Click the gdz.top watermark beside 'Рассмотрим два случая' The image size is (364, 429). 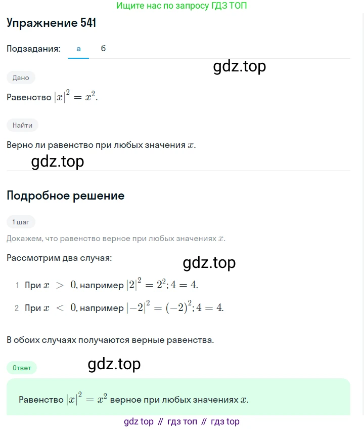tap(209, 263)
